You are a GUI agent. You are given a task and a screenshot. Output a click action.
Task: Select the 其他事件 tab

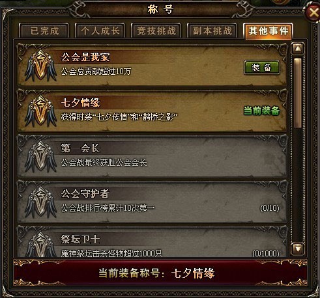[269, 31]
